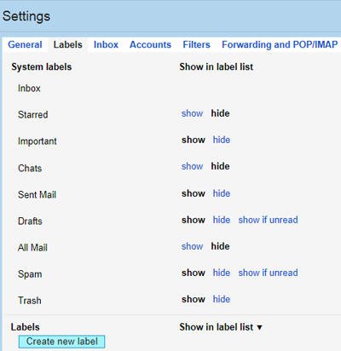Hide the Trash label
341x351 pixels.
tap(222, 299)
